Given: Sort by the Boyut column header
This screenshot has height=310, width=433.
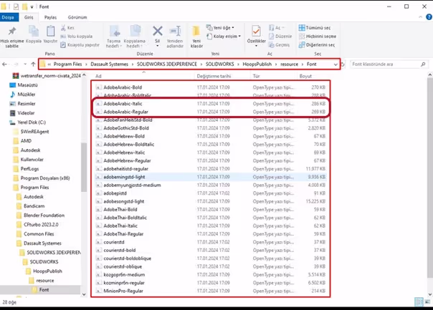Looking at the screenshot, I should [305, 76].
